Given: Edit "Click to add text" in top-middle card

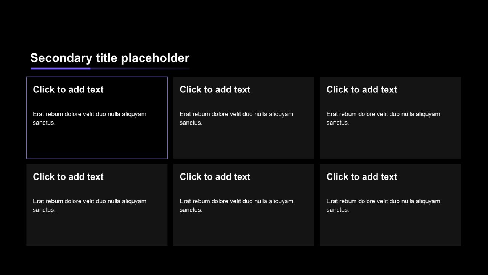Looking at the screenshot, I should pyautogui.click(x=215, y=90).
